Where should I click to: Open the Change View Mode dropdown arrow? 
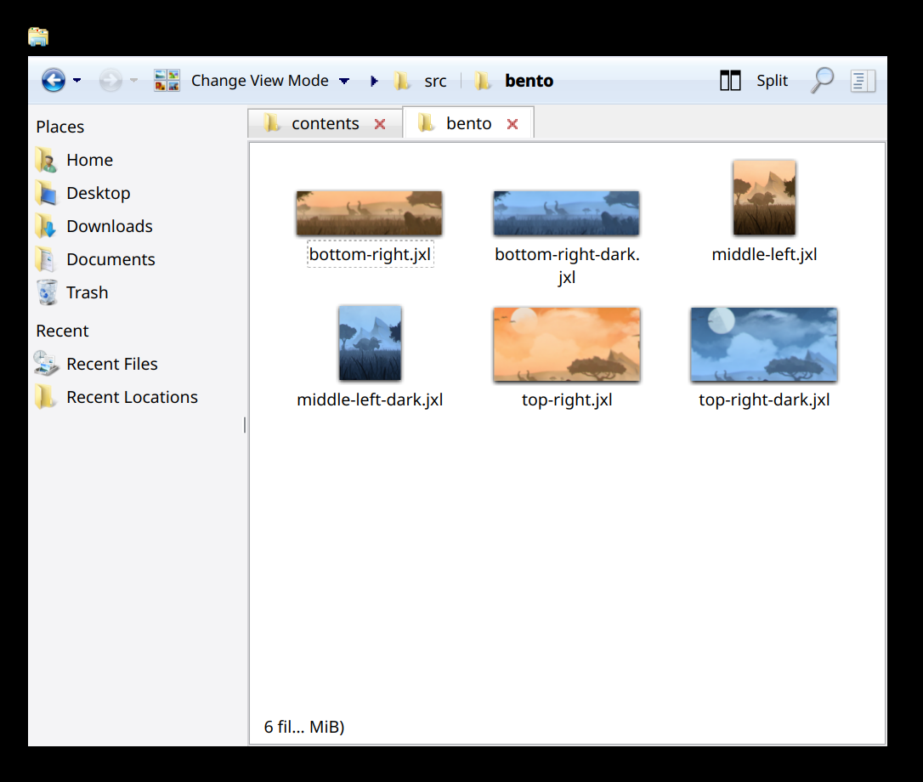[344, 81]
